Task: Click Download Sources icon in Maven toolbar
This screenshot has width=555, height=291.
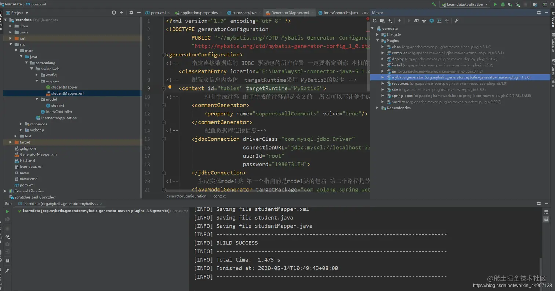Action: [x=390, y=21]
